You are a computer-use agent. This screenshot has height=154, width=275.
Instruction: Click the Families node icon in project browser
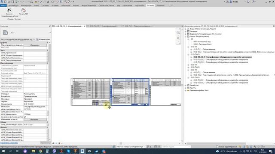coord(188,85)
